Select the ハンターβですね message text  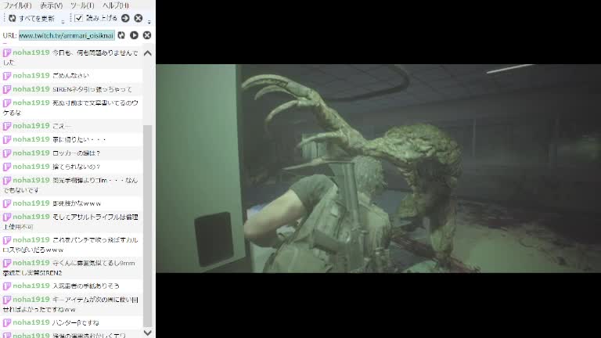[75, 322]
